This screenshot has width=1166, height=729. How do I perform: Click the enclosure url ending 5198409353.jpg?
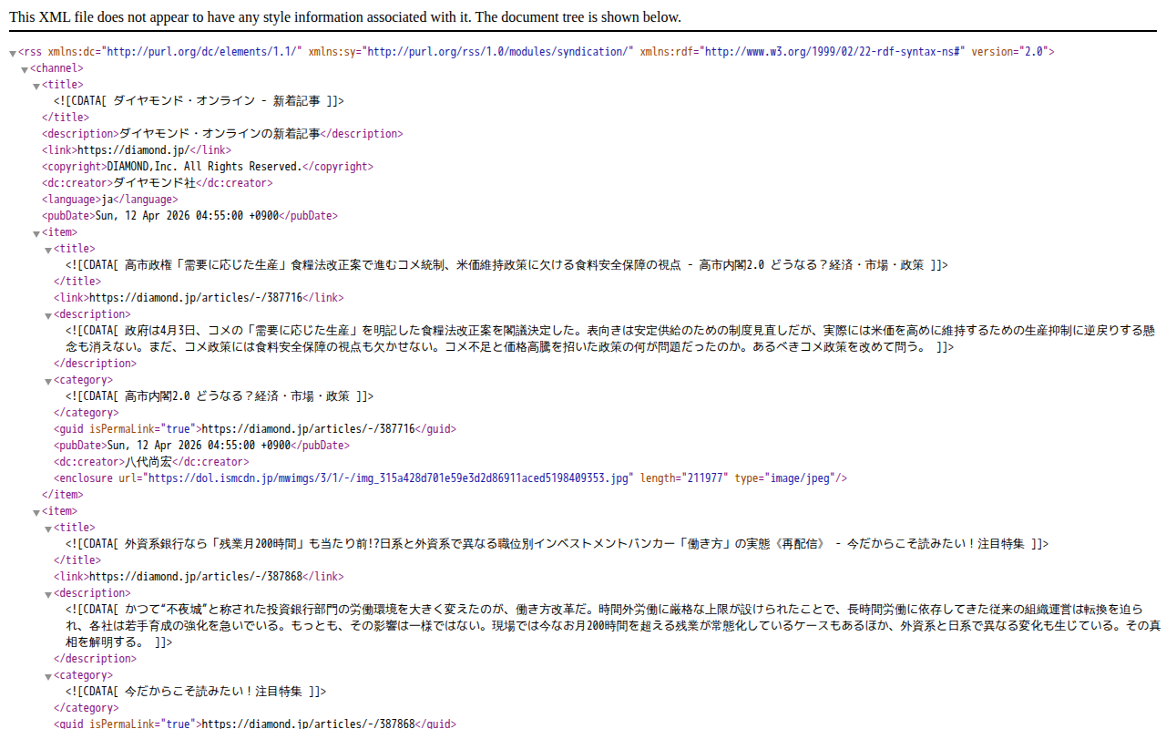[x=389, y=478]
